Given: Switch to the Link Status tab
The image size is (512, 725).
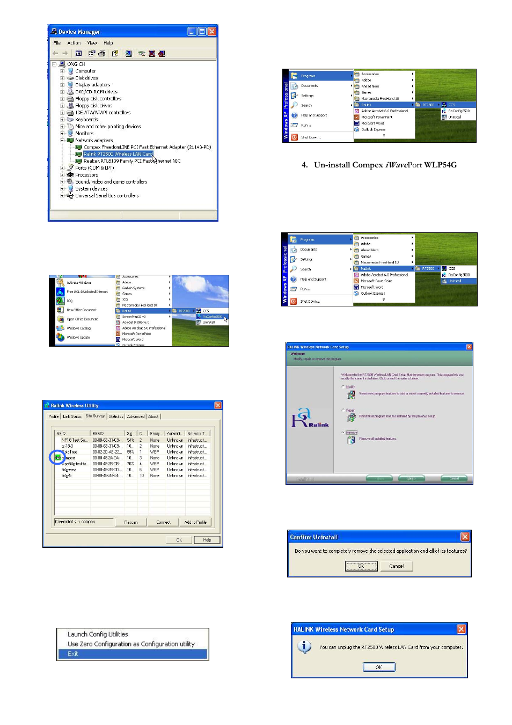Looking at the screenshot, I should pos(72,416).
